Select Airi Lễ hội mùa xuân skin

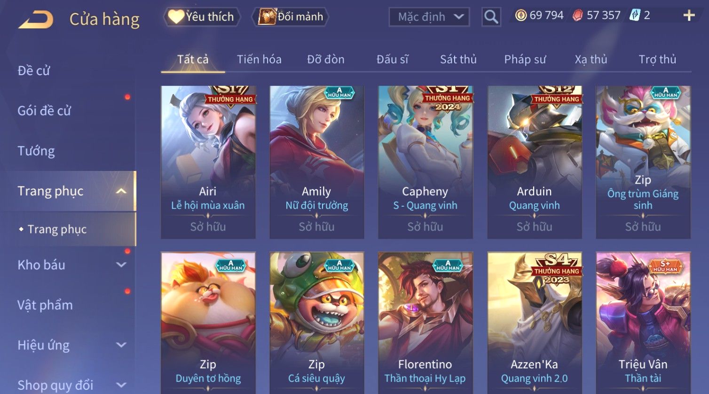click(x=208, y=162)
